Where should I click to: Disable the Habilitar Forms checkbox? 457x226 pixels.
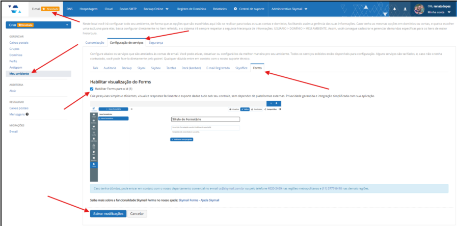pyautogui.click(x=92, y=89)
